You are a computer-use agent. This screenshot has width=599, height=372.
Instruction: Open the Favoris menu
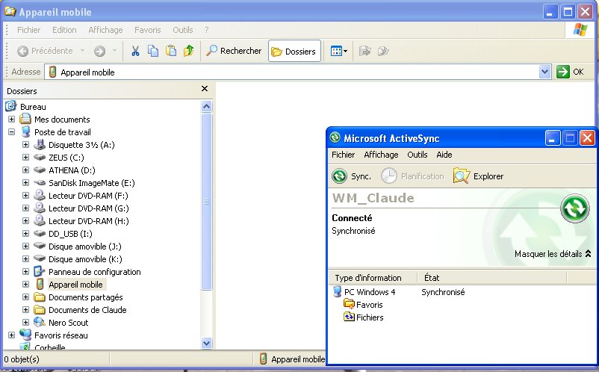[147, 30]
